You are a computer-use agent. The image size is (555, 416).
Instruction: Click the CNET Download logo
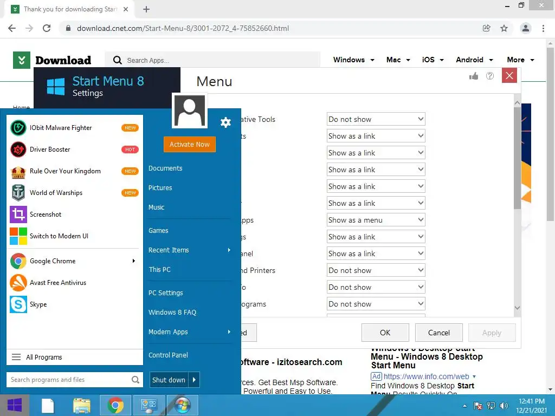(x=52, y=60)
